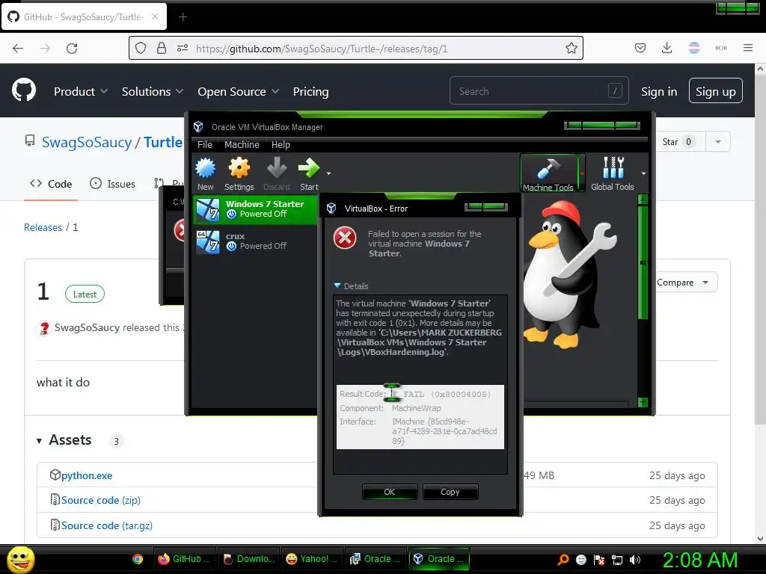
Task: Switch to the Issues tab
Action: coord(113,184)
